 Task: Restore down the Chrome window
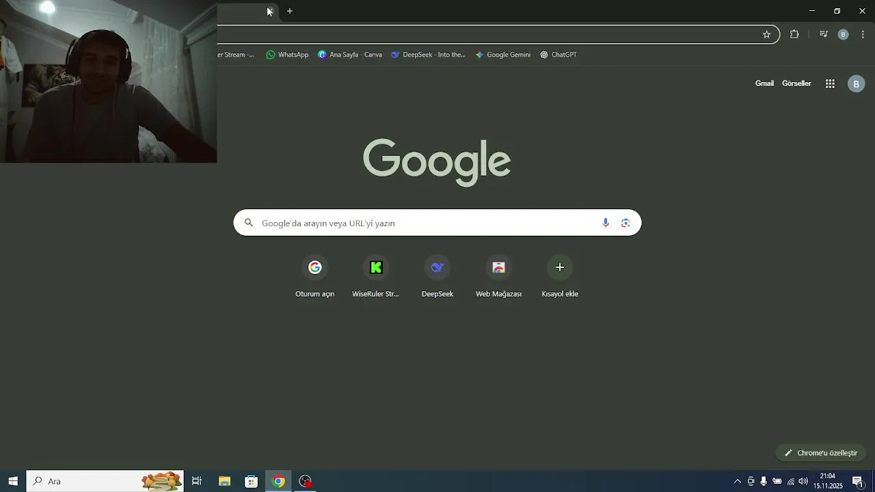pos(837,11)
